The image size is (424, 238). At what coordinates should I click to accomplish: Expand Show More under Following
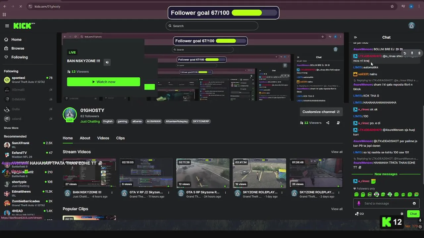tap(11, 128)
